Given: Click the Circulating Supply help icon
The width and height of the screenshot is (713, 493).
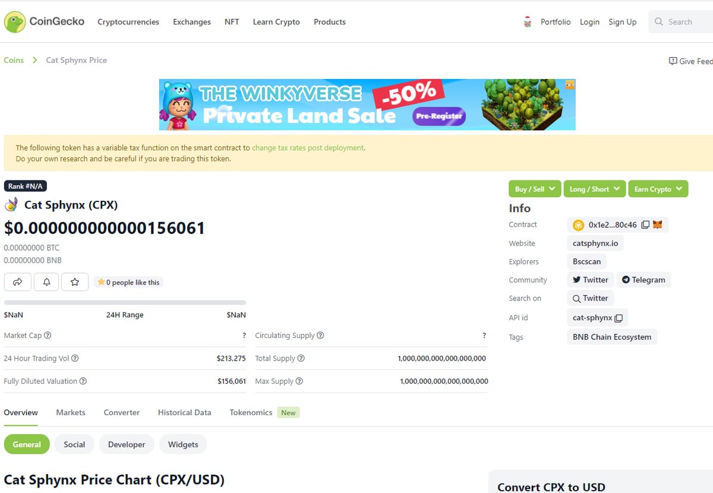Looking at the screenshot, I should pos(320,335).
